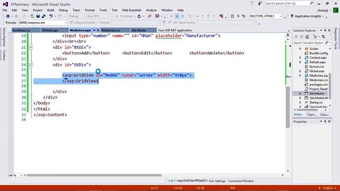340x191 pixels.
Task: Collapse the GVDiv code region on line 24
Action: (31, 65)
